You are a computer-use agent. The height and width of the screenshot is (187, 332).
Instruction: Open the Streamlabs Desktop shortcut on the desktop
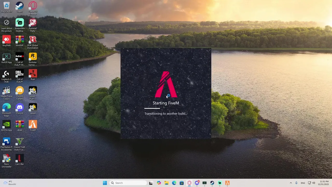19,25
